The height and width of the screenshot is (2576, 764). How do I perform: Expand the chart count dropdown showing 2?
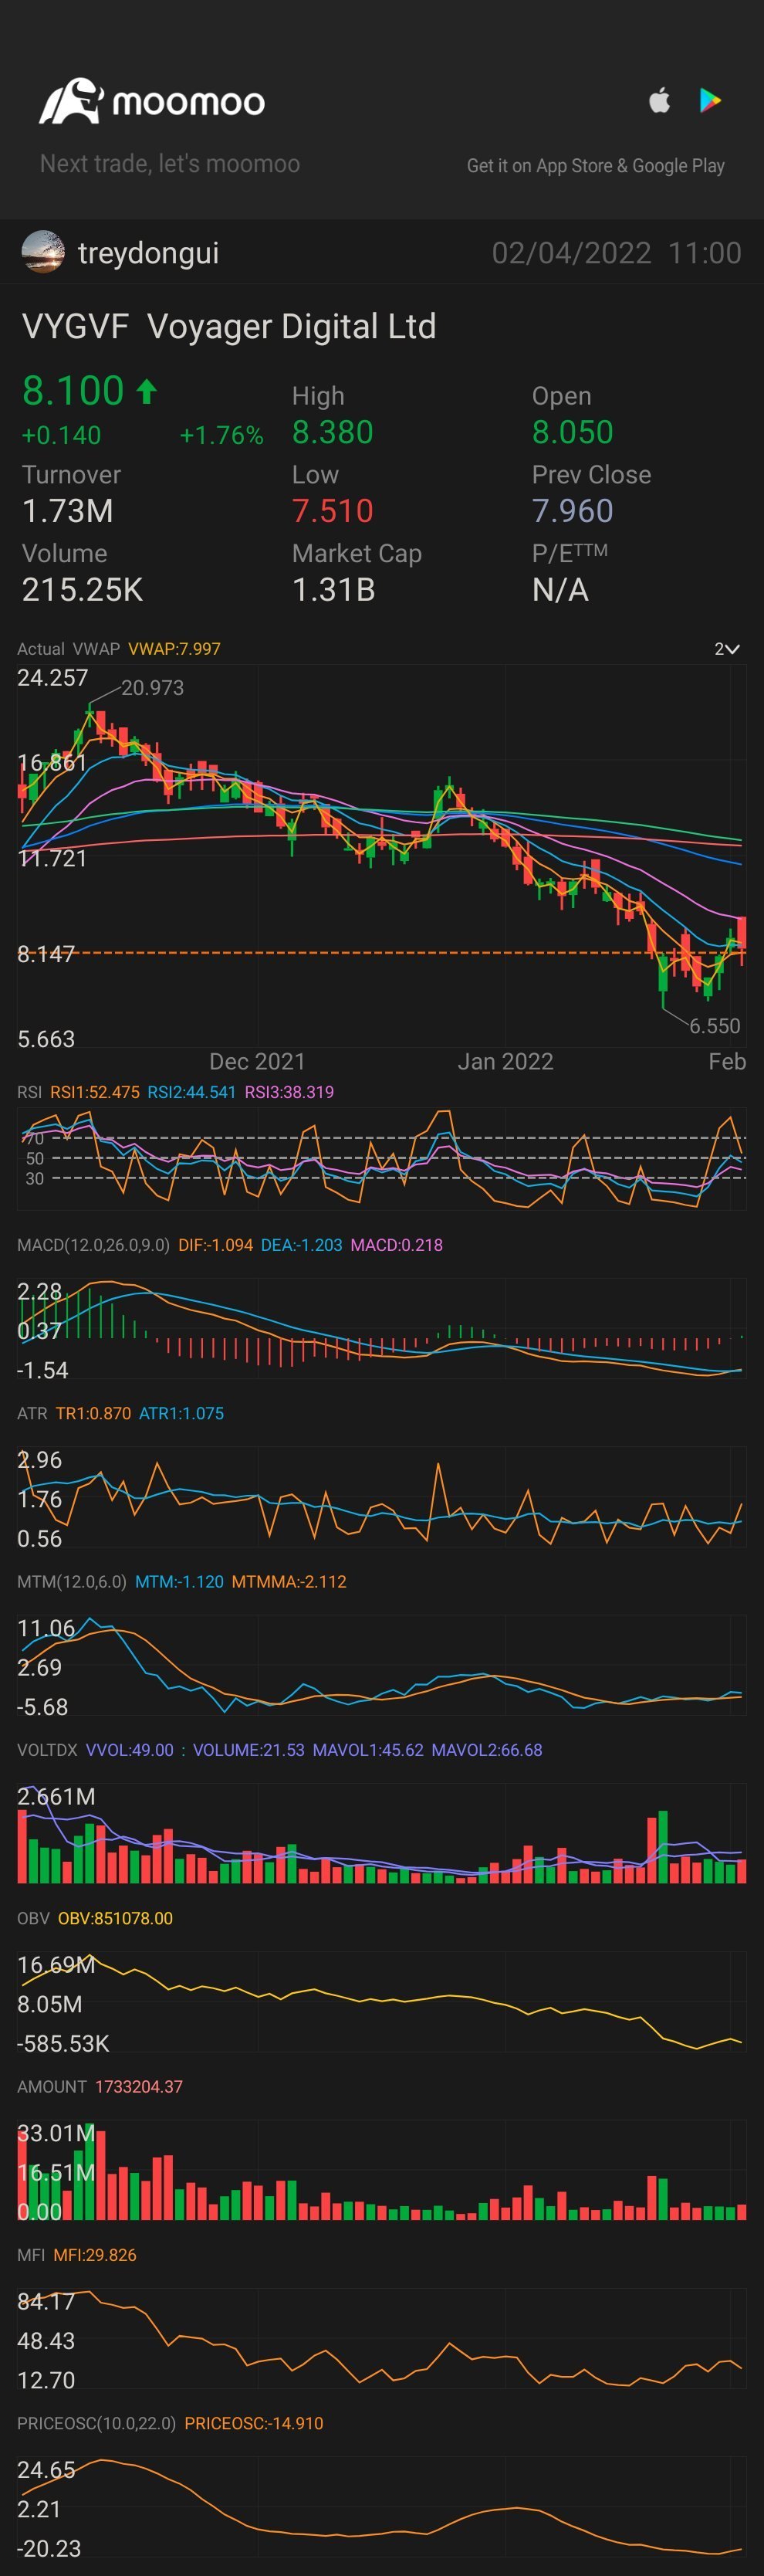tap(727, 649)
